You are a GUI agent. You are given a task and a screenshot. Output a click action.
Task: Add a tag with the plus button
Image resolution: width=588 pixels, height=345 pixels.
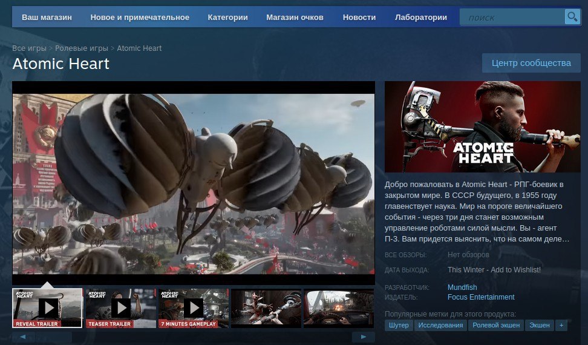click(x=561, y=325)
